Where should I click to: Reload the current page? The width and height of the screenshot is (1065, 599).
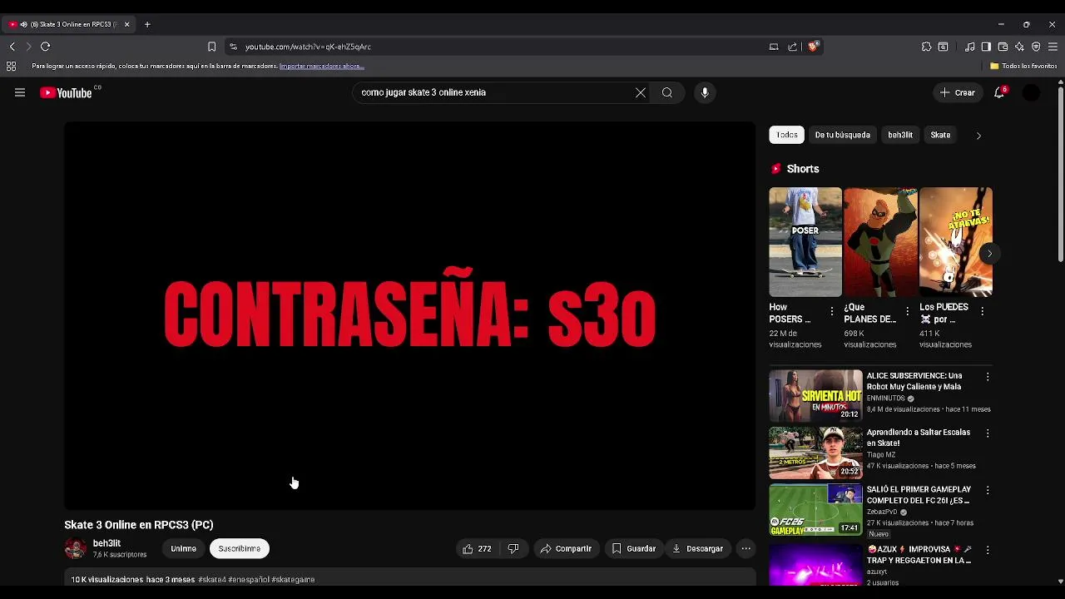coord(46,47)
